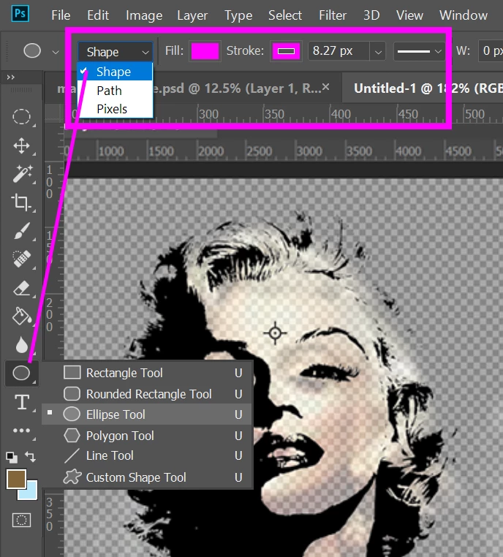Choose Custom Shape Tool from flyout

pyautogui.click(x=148, y=477)
